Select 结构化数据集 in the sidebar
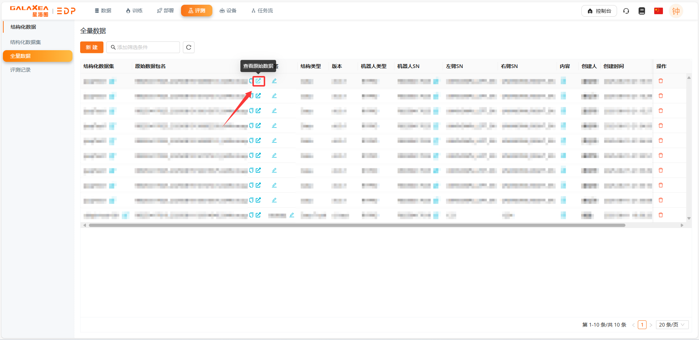 click(x=25, y=42)
